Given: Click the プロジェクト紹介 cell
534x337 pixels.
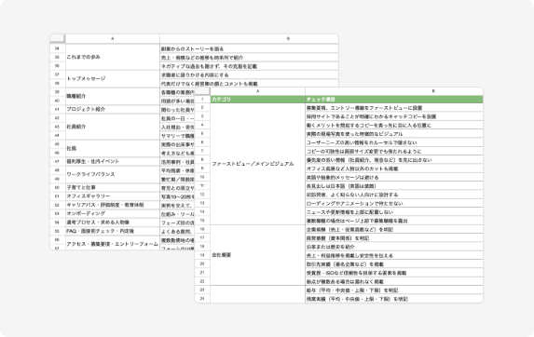Looking at the screenshot, I should coord(113,109).
